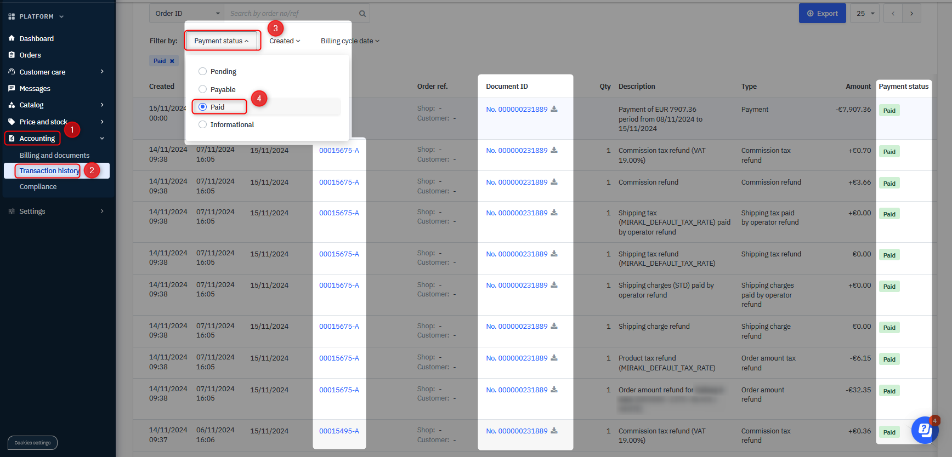Open Cookies settings button
This screenshot has width=952, height=457.
[x=32, y=443]
